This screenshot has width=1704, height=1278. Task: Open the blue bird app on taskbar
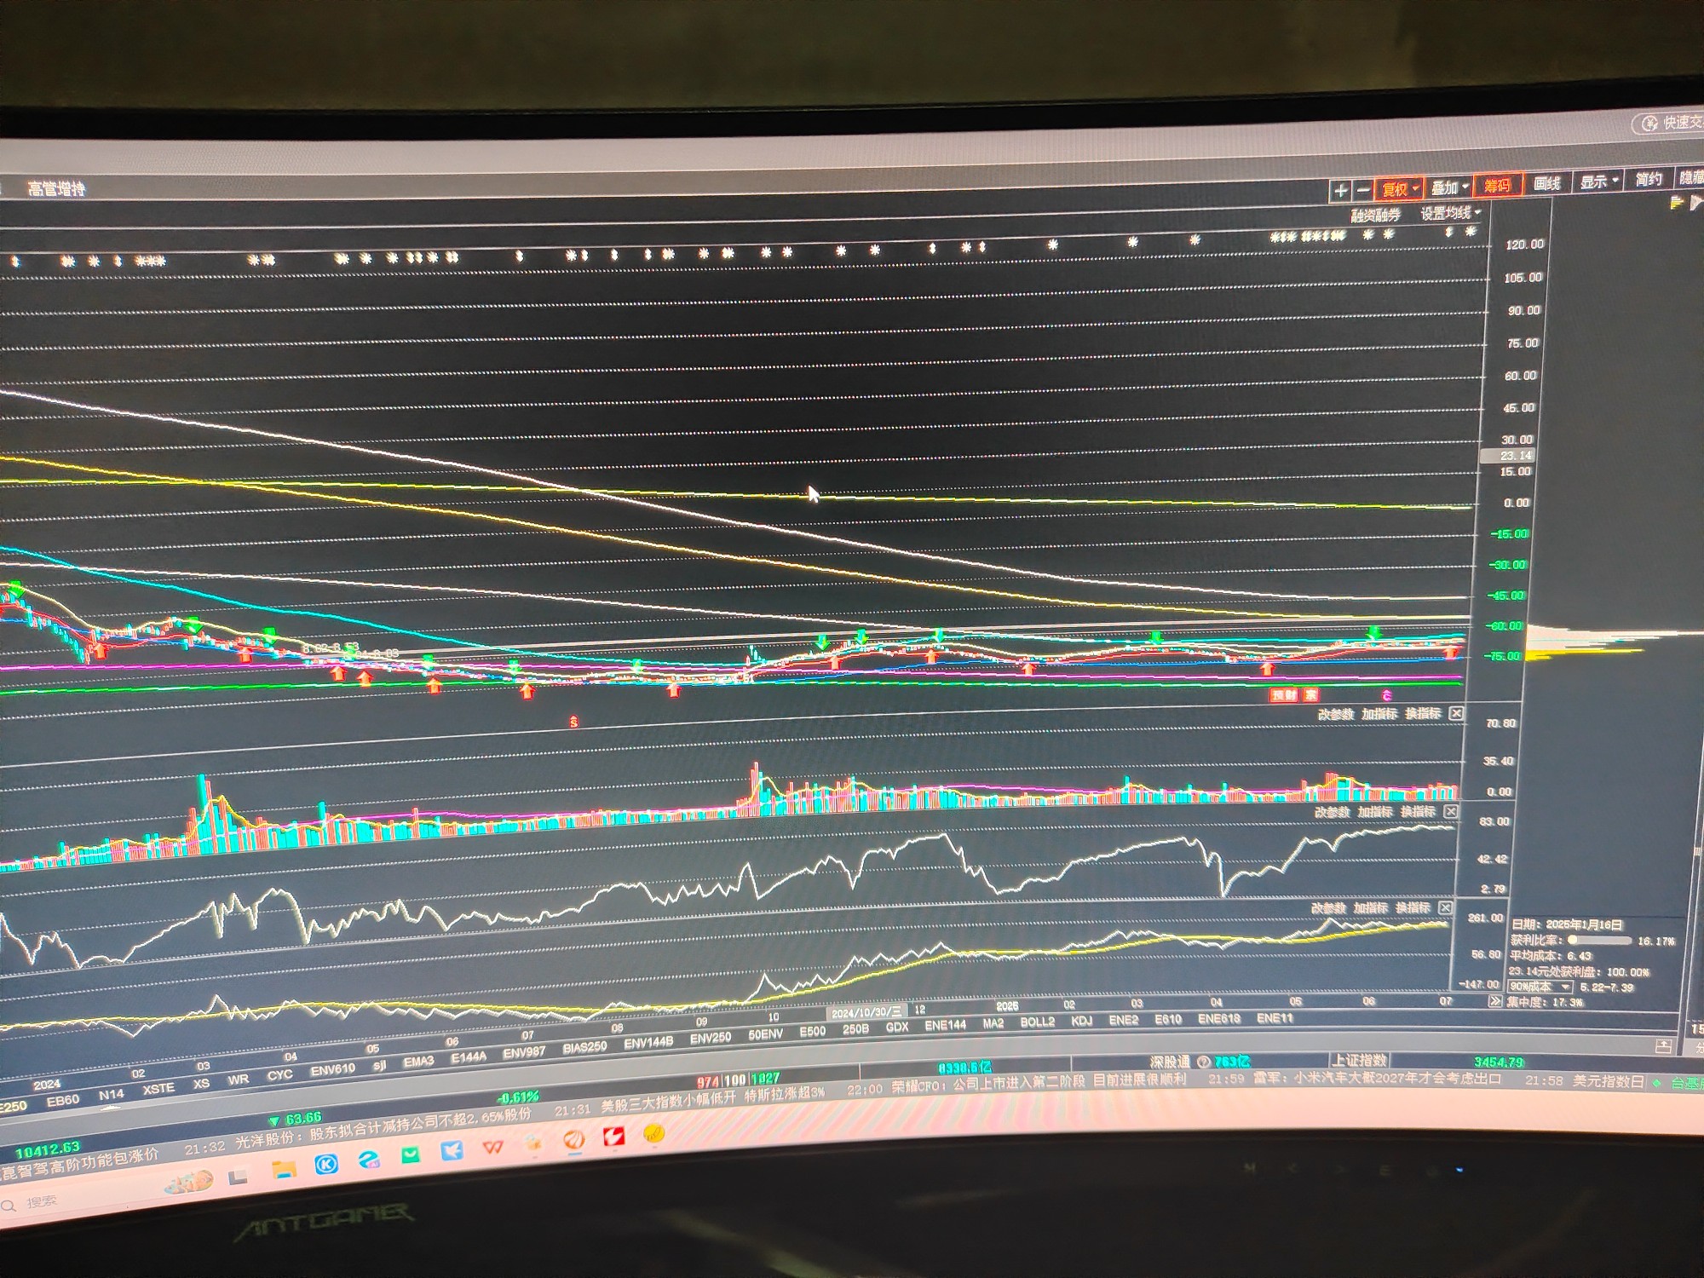452,1151
